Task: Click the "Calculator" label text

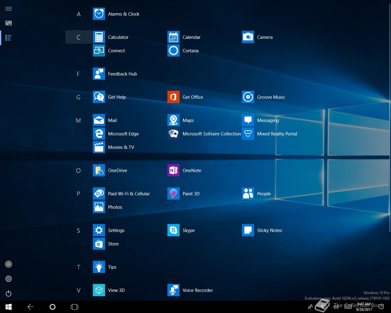Action: pos(118,37)
